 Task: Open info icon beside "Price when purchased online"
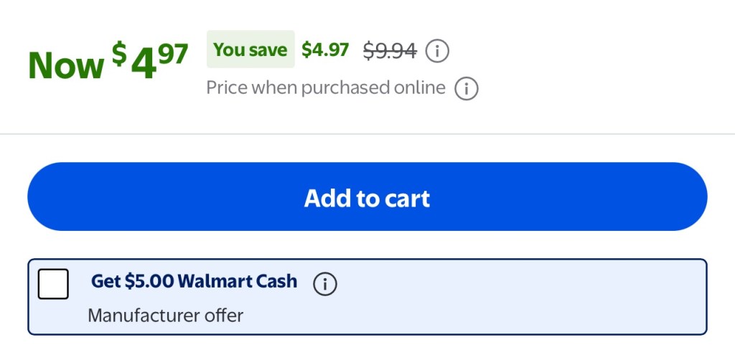tap(467, 89)
